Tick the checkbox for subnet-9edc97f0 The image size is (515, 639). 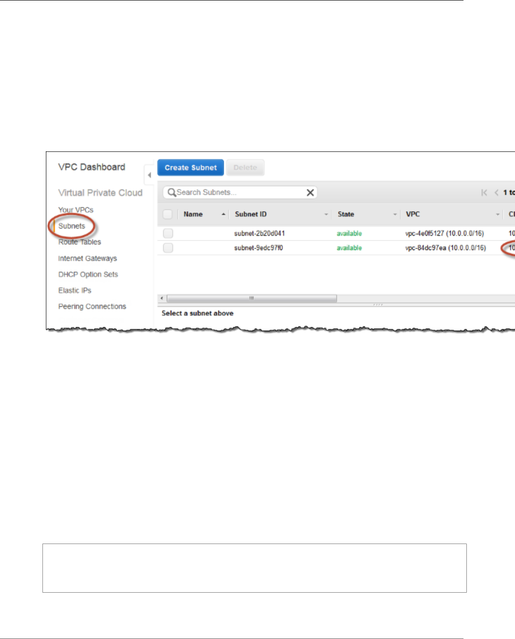pyautogui.click(x=168, y=248)
